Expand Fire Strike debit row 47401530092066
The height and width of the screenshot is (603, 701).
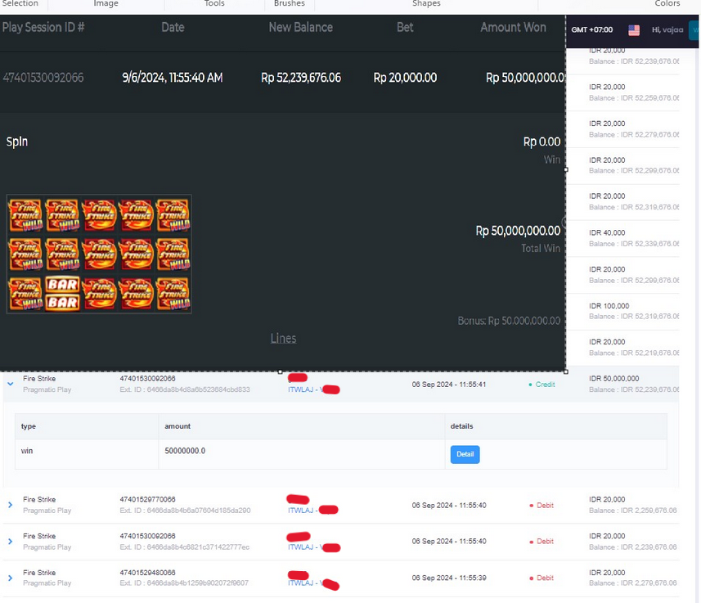11,542
